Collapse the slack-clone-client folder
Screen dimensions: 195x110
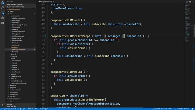point(14,9)
